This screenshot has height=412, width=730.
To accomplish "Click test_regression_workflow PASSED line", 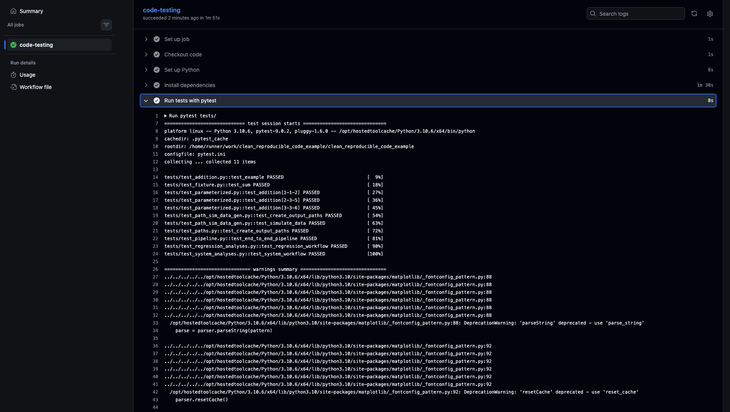I will coord(256,246).
